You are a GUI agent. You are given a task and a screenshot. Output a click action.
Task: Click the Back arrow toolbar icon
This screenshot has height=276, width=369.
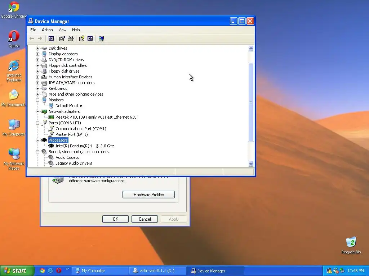point(32,38)
